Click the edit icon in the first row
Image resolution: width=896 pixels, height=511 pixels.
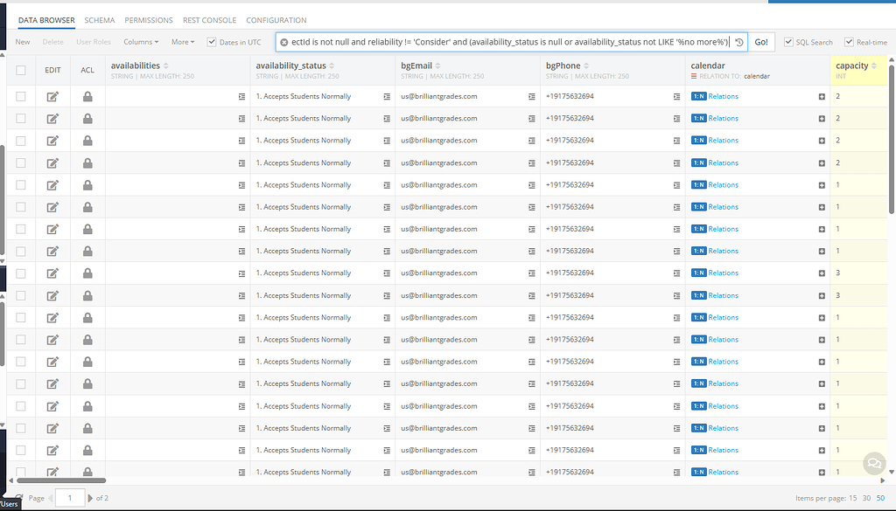[52, 96]
